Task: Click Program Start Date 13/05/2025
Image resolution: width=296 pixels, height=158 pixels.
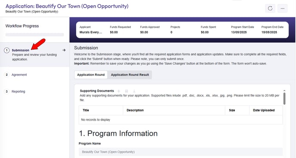Action: 239,32
